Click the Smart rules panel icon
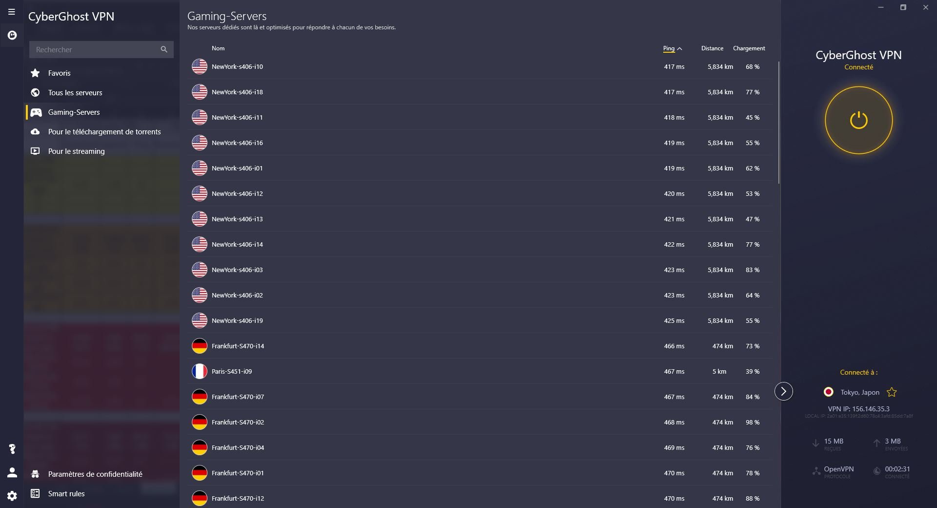This screenshot has height=508, width=937. (x=35, y=493)
